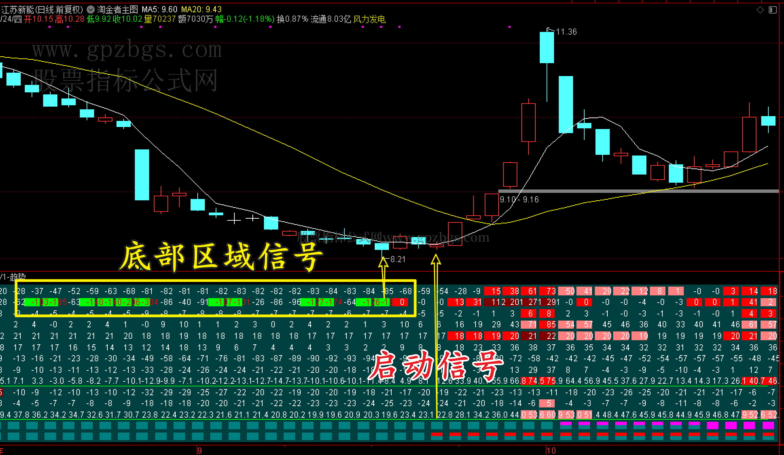Select the last cyan candle on the chart
Image resolution: width=784 pixels, height=455 pixels.
tap(768, 121)
